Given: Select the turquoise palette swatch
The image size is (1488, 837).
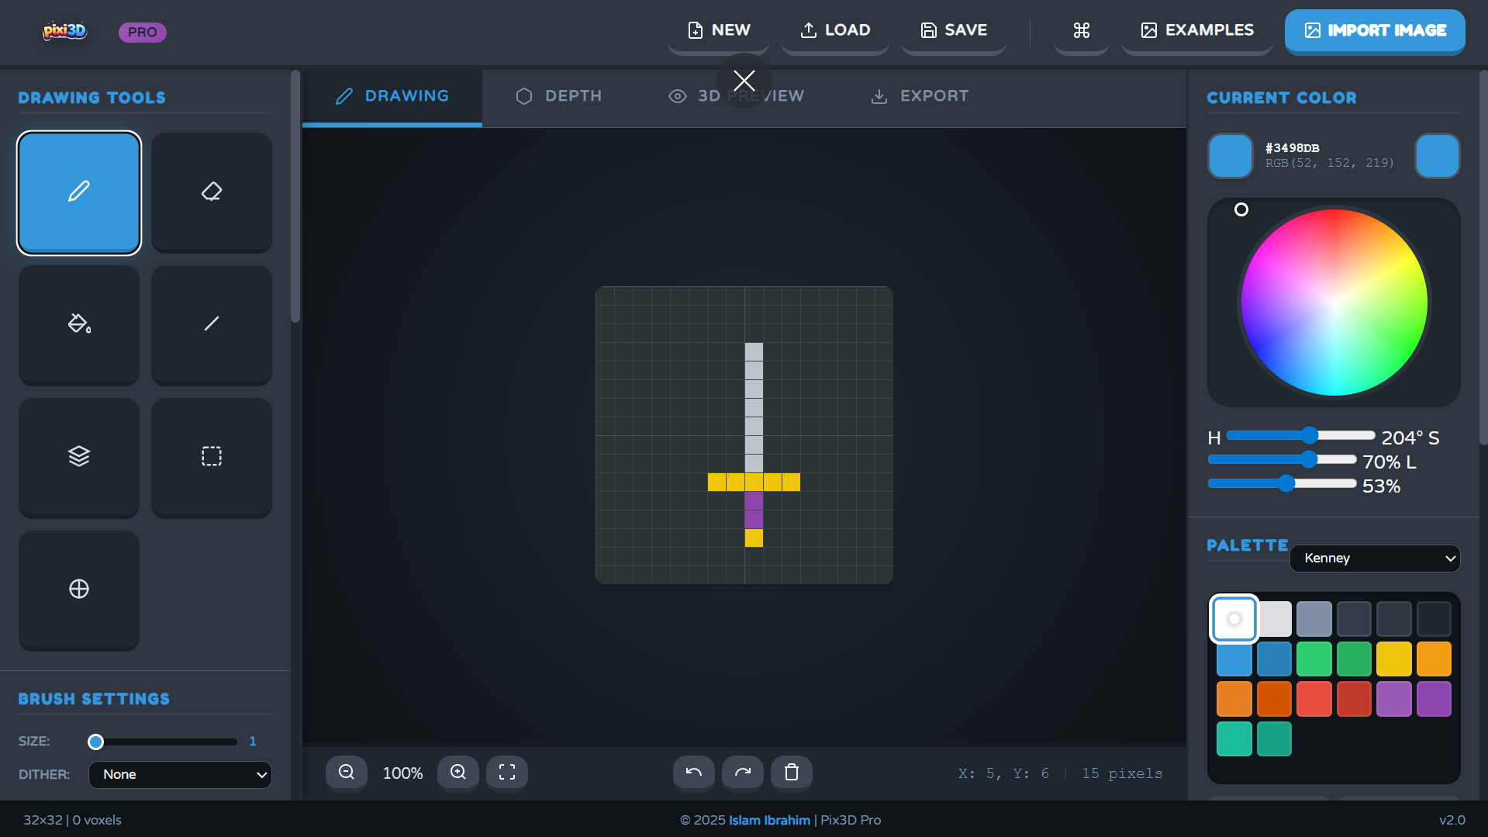Looking at the screenshot, I should (1234, 739).
